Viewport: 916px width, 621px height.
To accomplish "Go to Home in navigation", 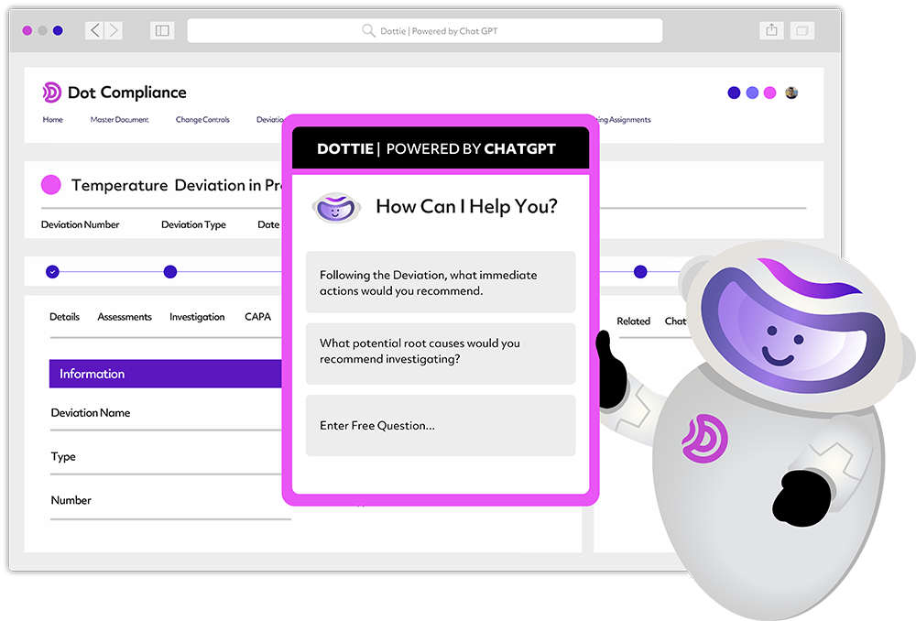I will pos(52,120).
